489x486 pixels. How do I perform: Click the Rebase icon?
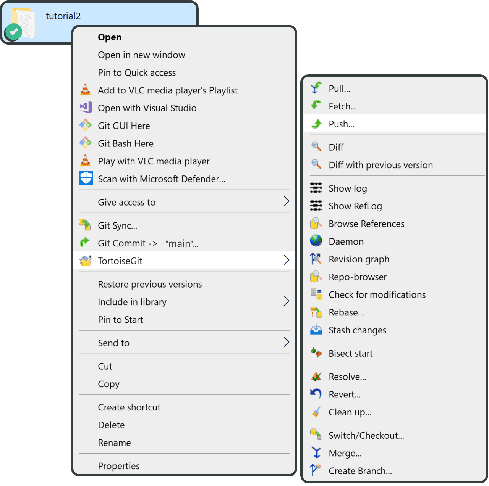click(316, 312)
